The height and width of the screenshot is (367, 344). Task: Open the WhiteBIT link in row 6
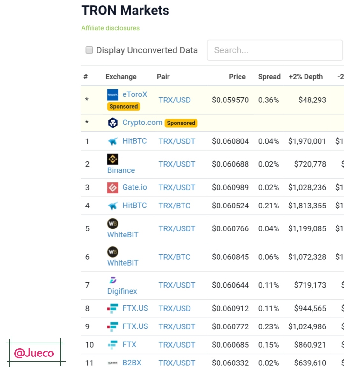tap(123, 263)
